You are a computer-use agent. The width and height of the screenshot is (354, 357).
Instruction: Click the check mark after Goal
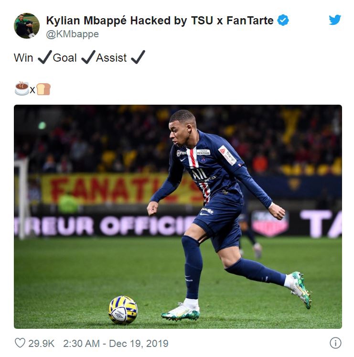click(x=88, y=57)
